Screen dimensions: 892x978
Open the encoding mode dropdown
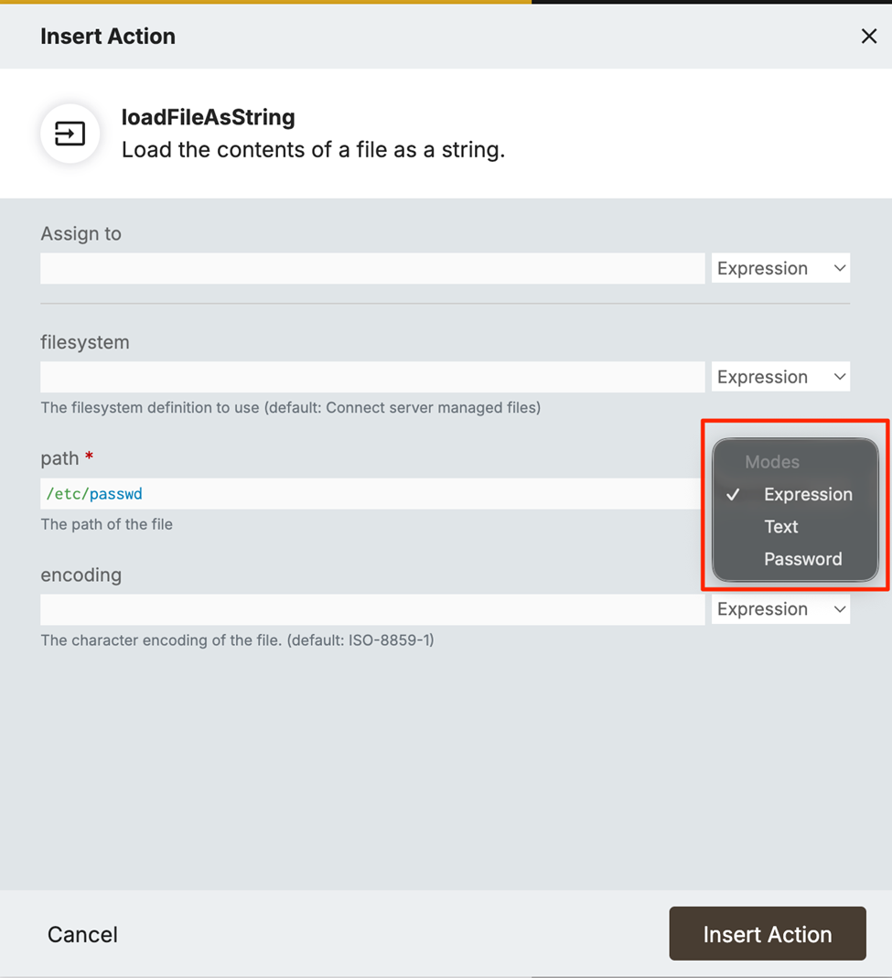pyautogui.click(x=780, y=609)
